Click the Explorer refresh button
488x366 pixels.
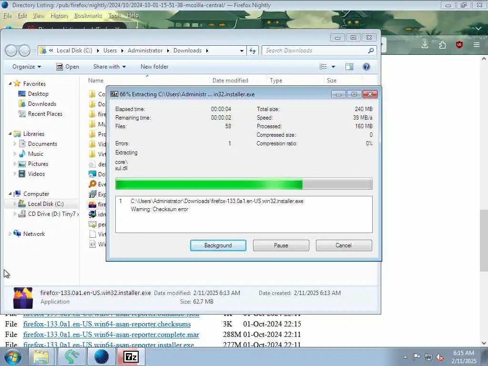253,51
